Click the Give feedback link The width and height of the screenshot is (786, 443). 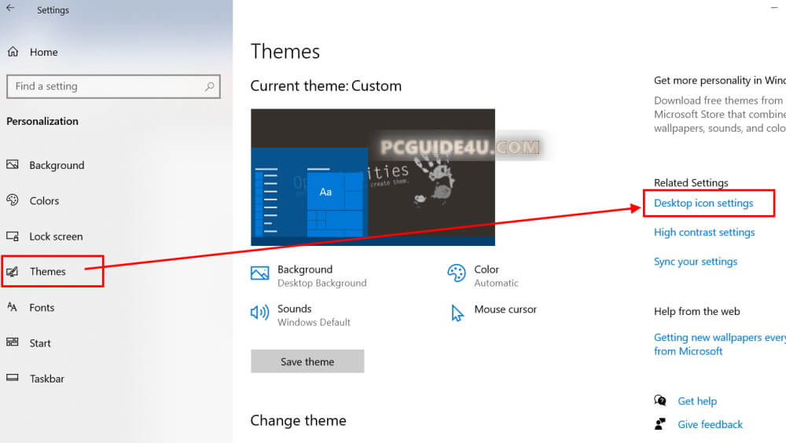pyautogui.click(x=710, y=425)
